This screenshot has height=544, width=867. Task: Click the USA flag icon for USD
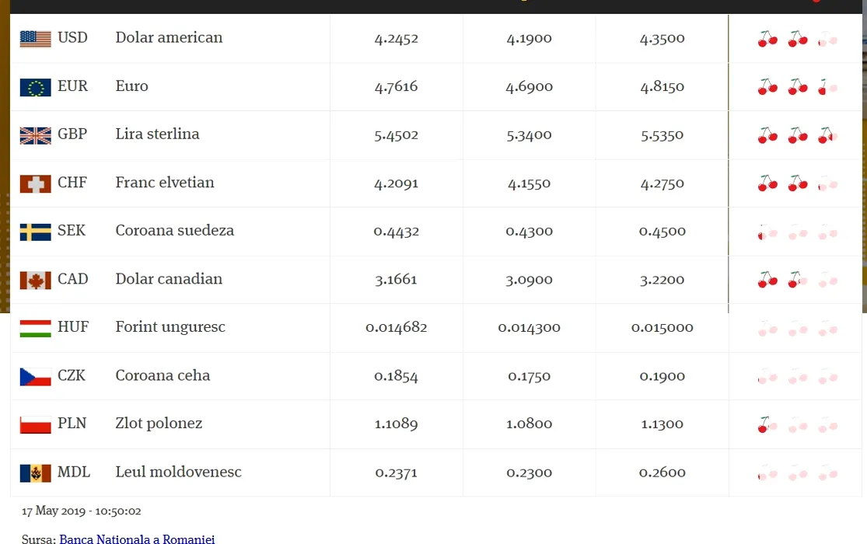click(x=36, y=39)
